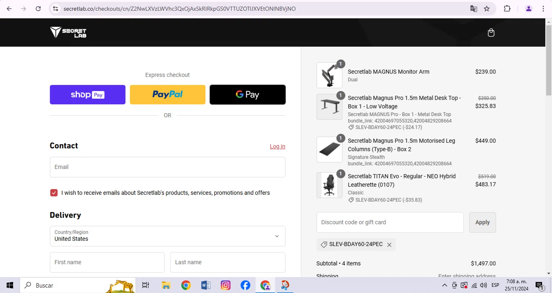552x293 pixels.
Task: Open Snipping Tool from taskbar
Action: [x=285, y=285]
